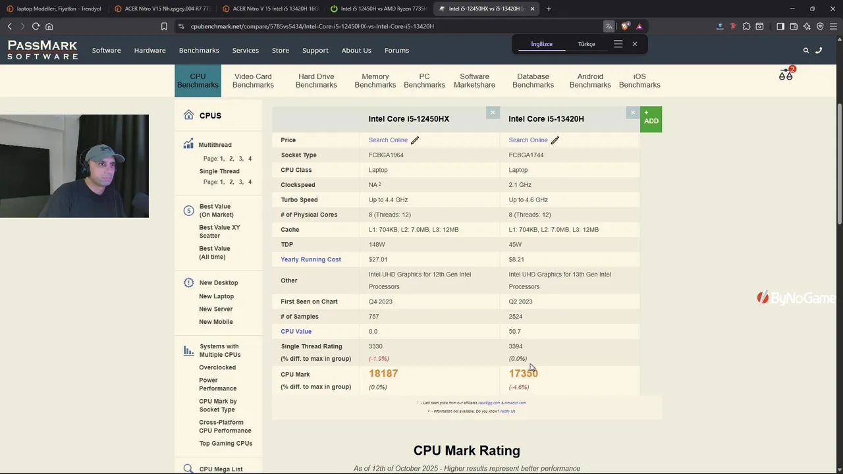Open the About Us menu
This screenshot has width=843, height=474.
tap(356, 50)
